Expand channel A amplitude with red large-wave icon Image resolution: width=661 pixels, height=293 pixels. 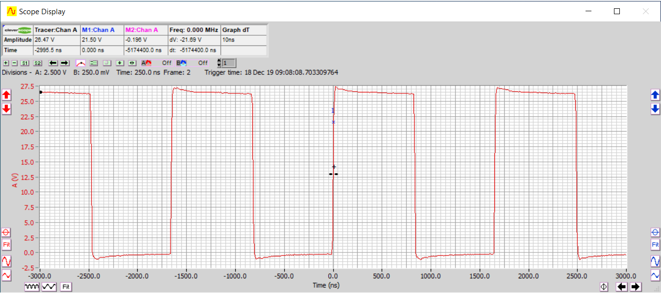[6, 261]
